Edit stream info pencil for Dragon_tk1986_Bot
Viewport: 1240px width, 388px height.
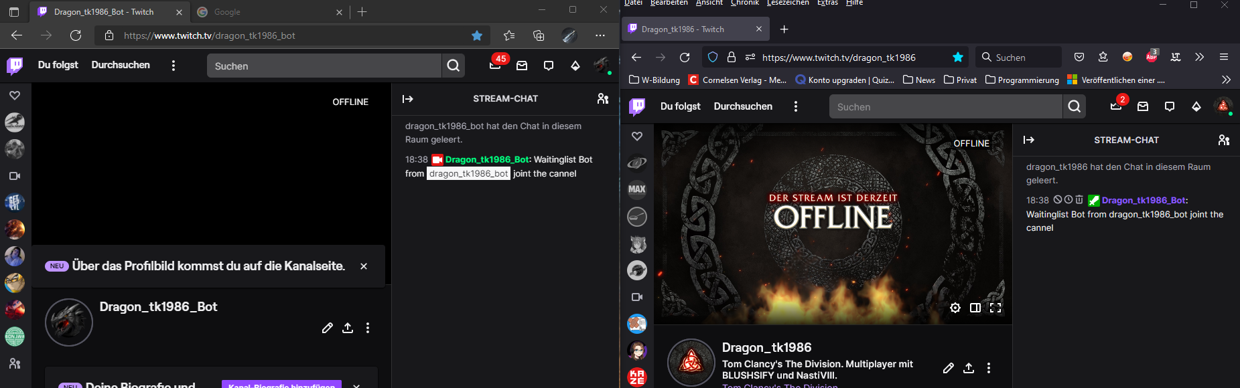(x=327, y=328)
